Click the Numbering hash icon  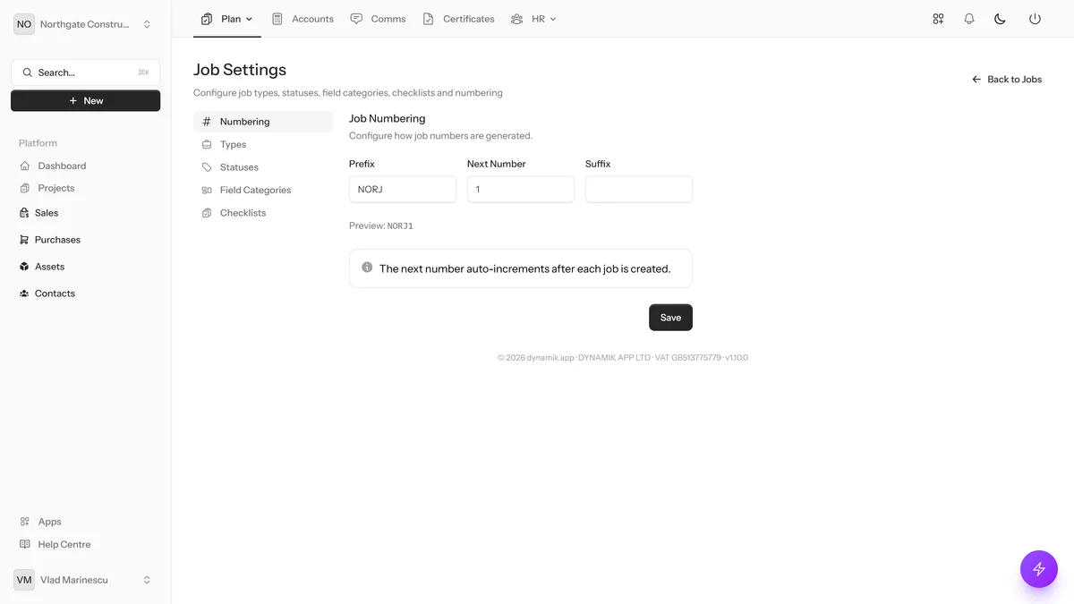[207, 122]
